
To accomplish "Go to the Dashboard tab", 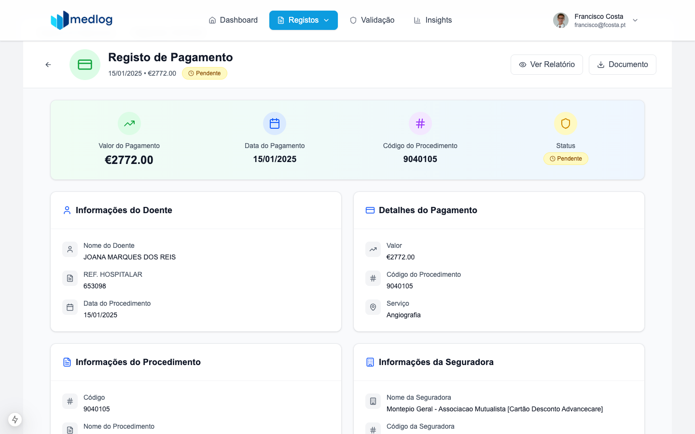I will point(233,20).
